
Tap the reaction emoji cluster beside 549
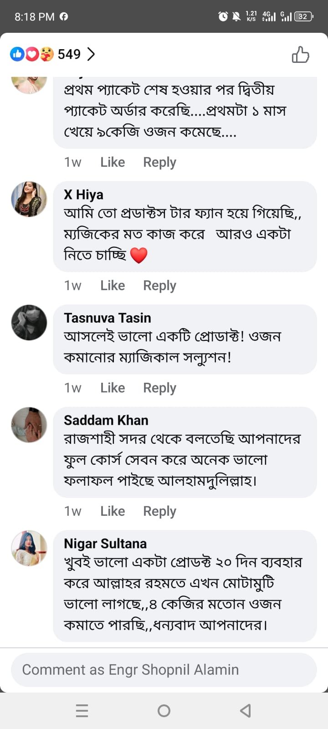click(32, 54)
